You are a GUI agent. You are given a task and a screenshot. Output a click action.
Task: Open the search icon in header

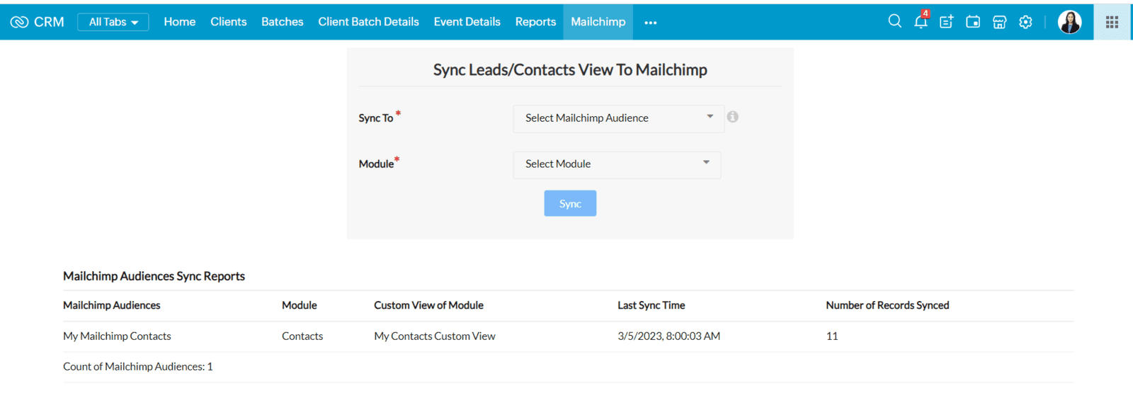click(x=895, y=21)
